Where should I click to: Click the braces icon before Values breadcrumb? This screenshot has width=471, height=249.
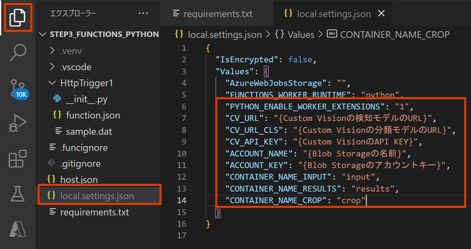point(279,34)
